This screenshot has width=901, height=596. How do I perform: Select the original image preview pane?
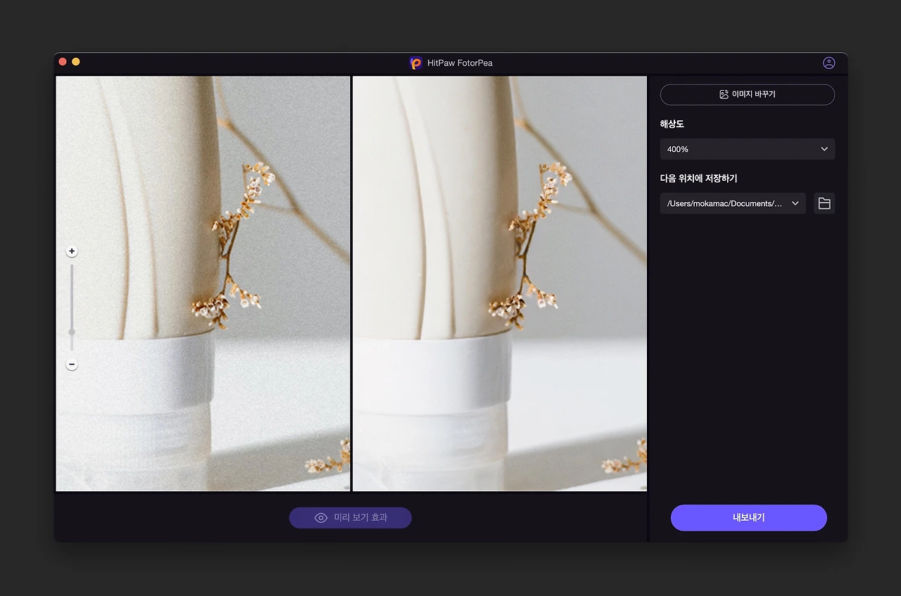pos(203,284)
